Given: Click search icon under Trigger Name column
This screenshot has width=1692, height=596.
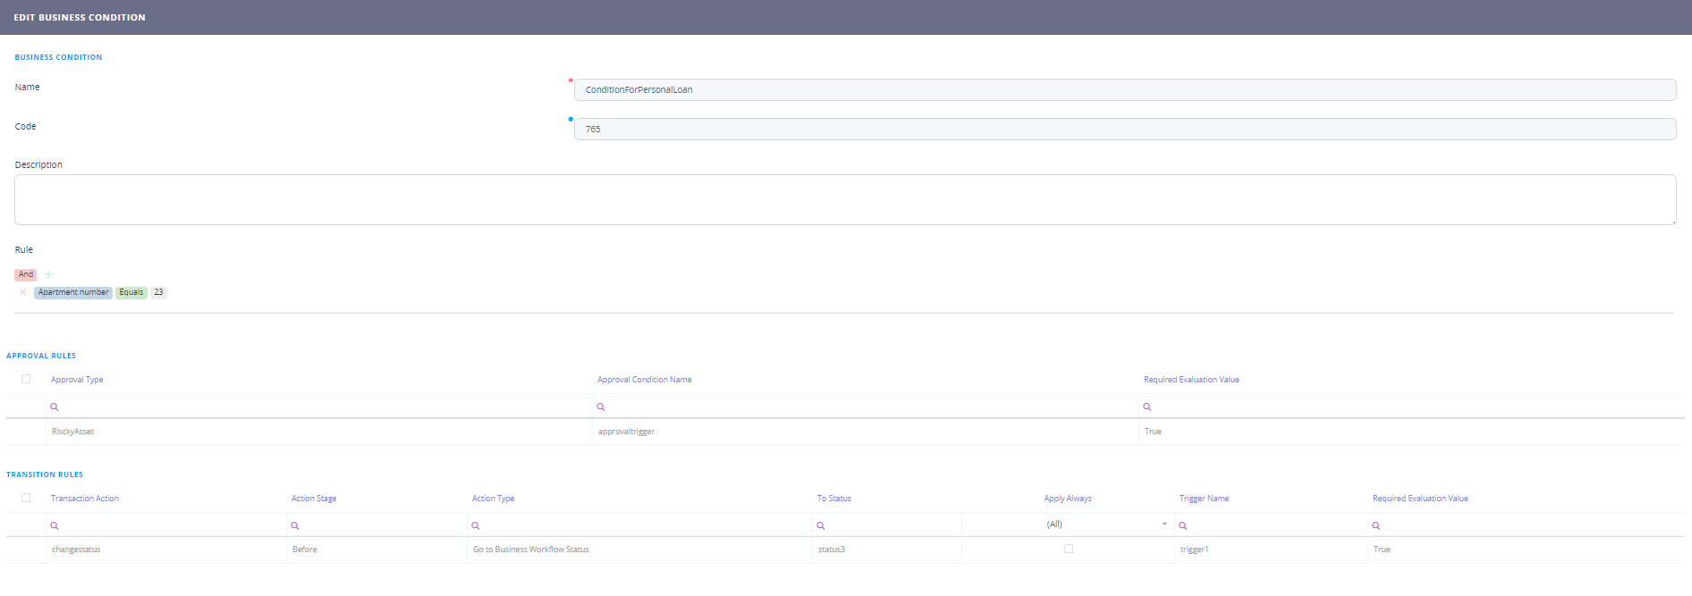Looking at the screenshot, I should pyautogui.click(x=1183, y=525).
